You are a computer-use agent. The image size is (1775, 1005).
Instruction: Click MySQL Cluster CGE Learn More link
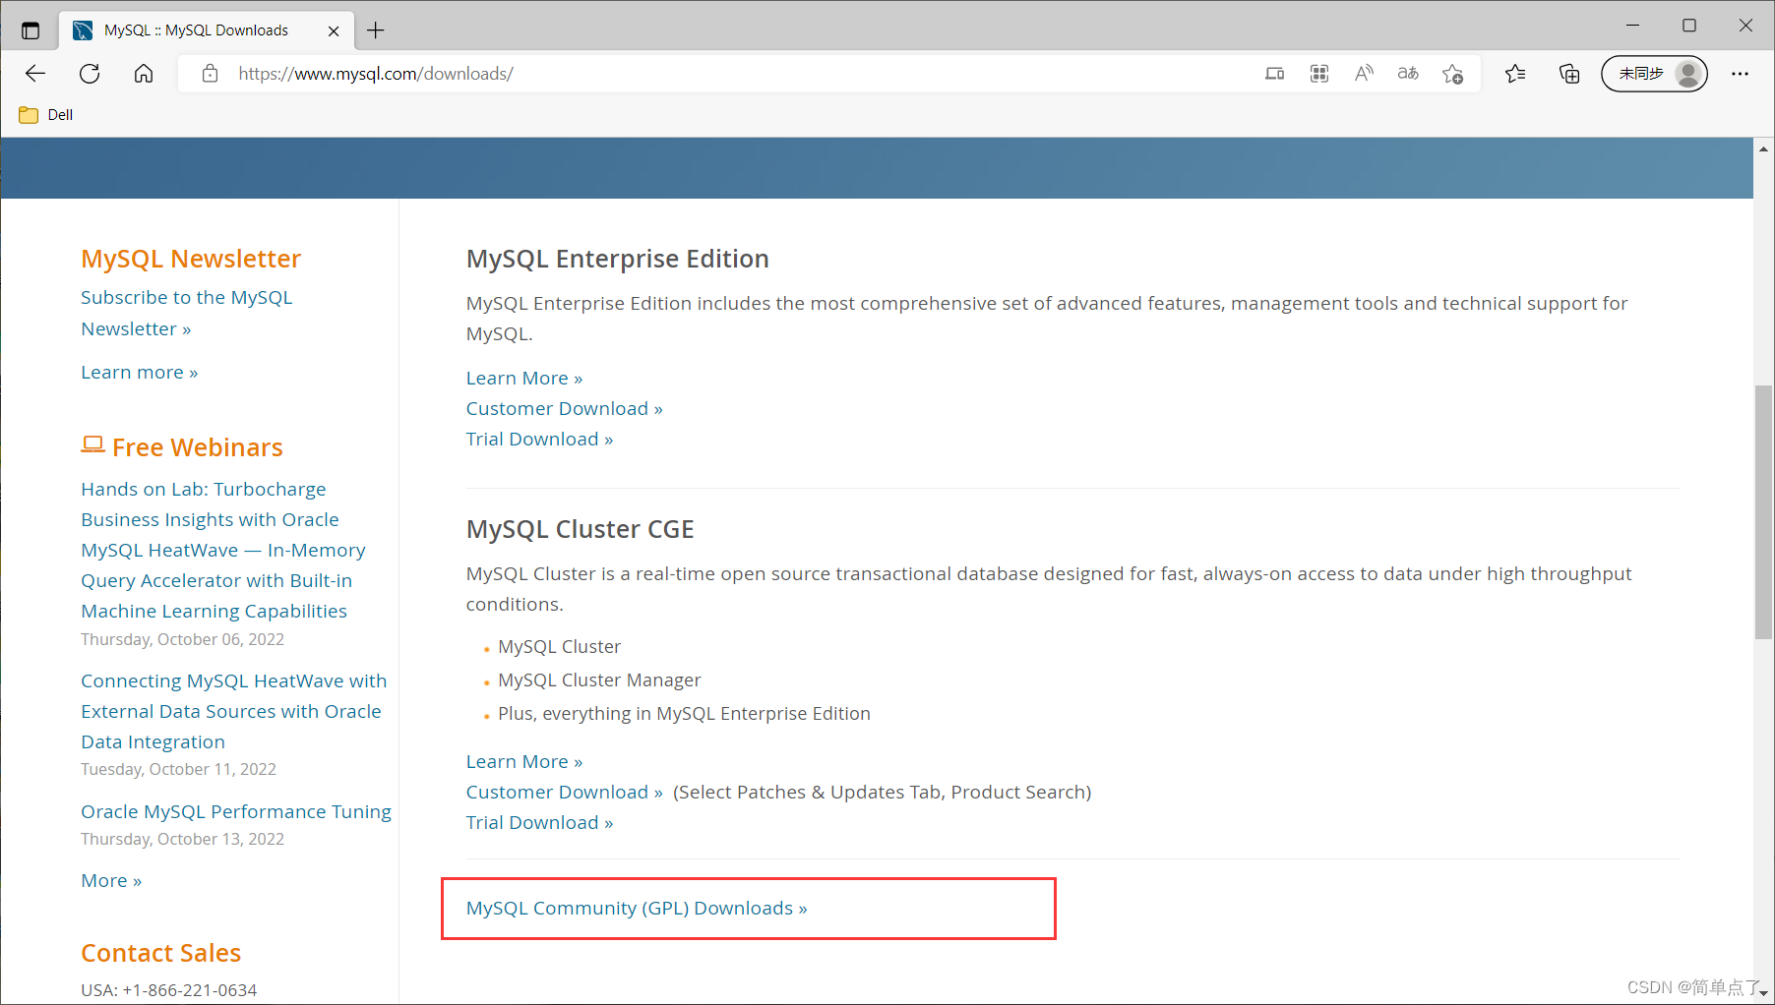[x=524, y=762]
